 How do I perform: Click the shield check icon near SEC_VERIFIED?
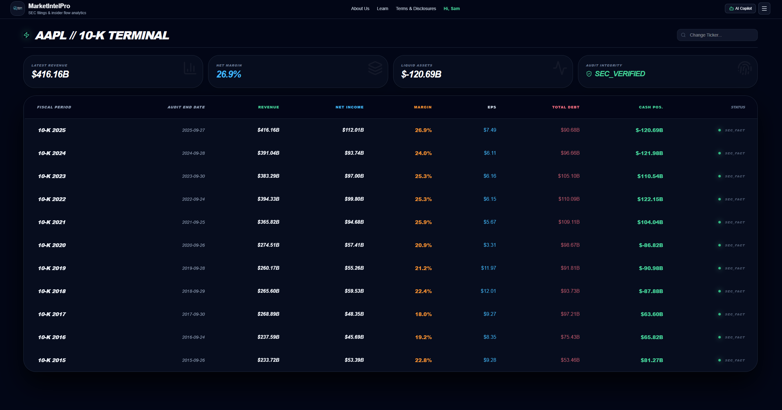[x=589, y=74]
